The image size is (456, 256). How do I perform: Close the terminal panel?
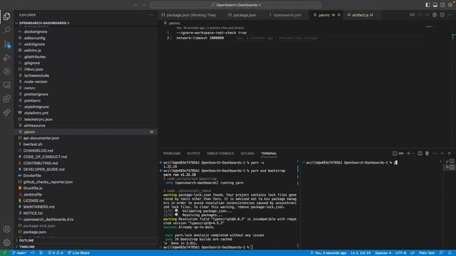450,154
